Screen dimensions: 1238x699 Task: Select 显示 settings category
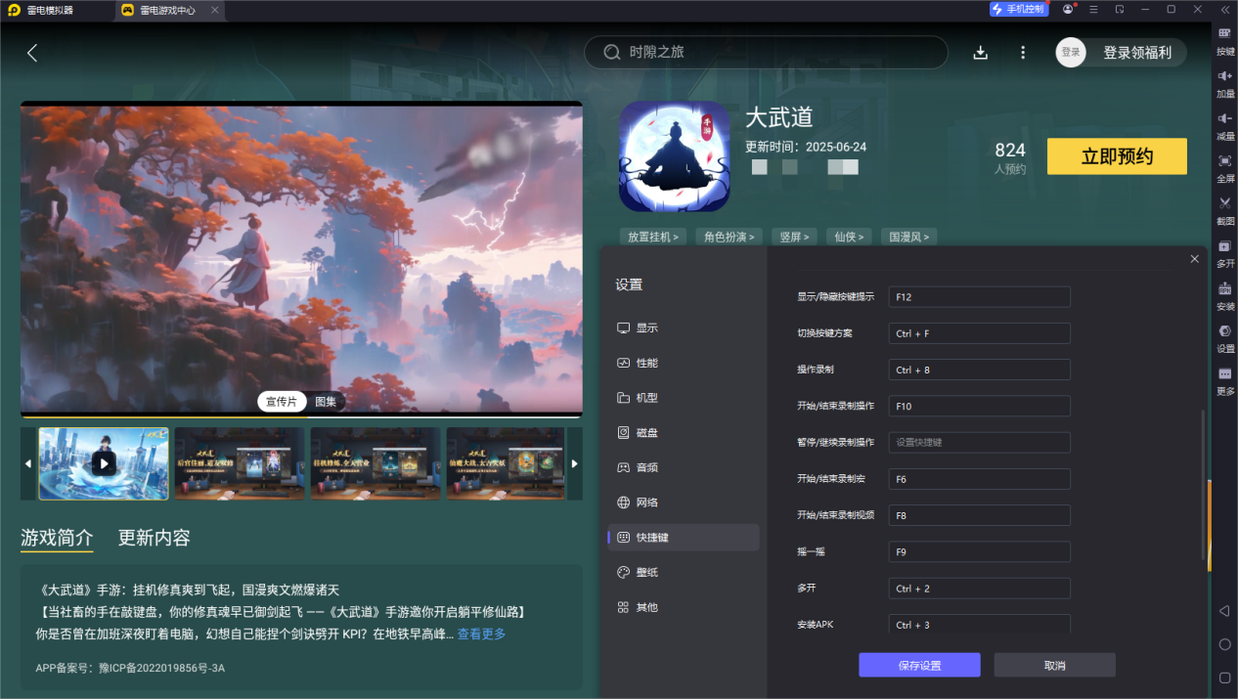point(684,328)
